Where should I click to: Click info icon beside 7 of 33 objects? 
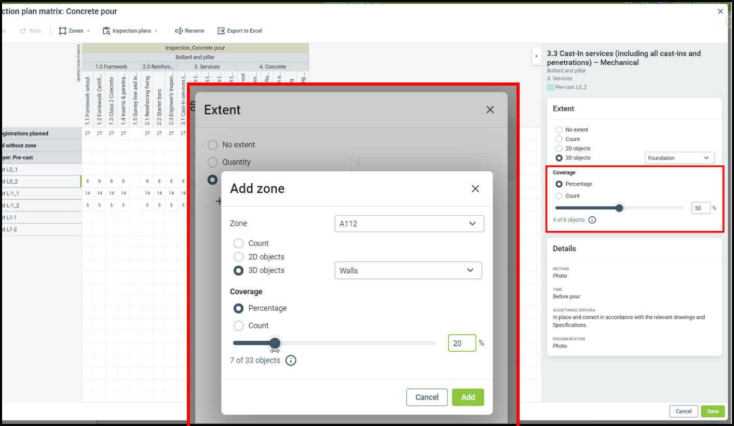point(291,360)
